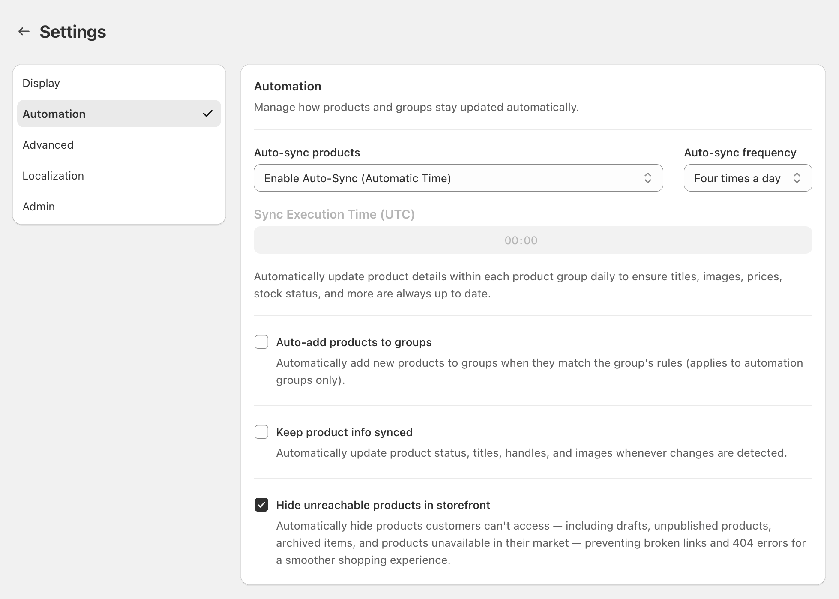Click the Auto-add products to groups label
The width and height of the screenshot is (839, 599).
point(354,342)
